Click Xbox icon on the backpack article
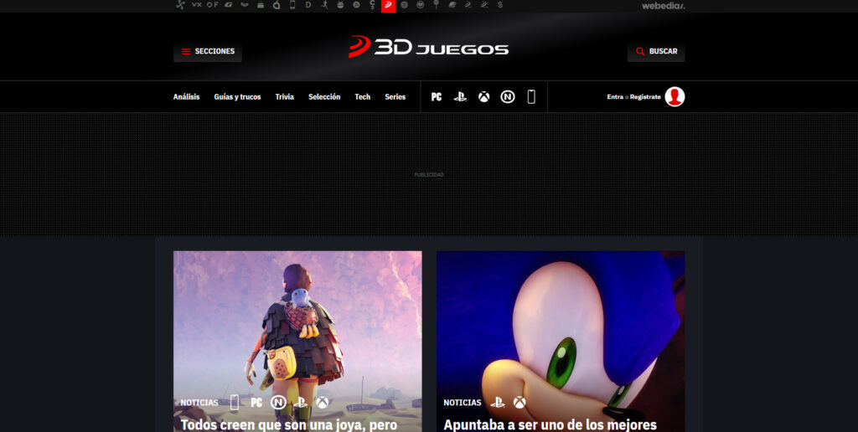The image size is (858, 432). [x=323, y=403]
